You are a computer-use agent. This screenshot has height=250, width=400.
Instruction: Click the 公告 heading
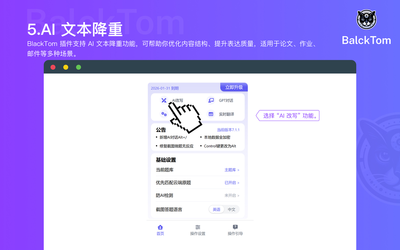pyautogui.click(x=161, y=130)
